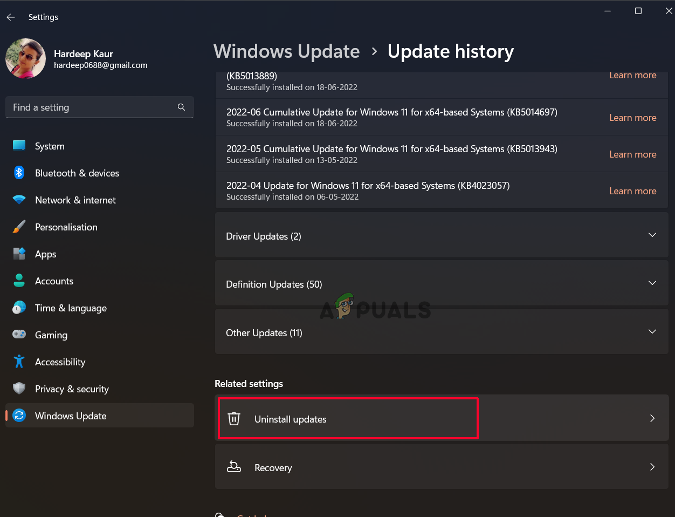The width and height of the screenshot is (675, 517).
Task: Open Accessibility settings
Action: (100, 362)
